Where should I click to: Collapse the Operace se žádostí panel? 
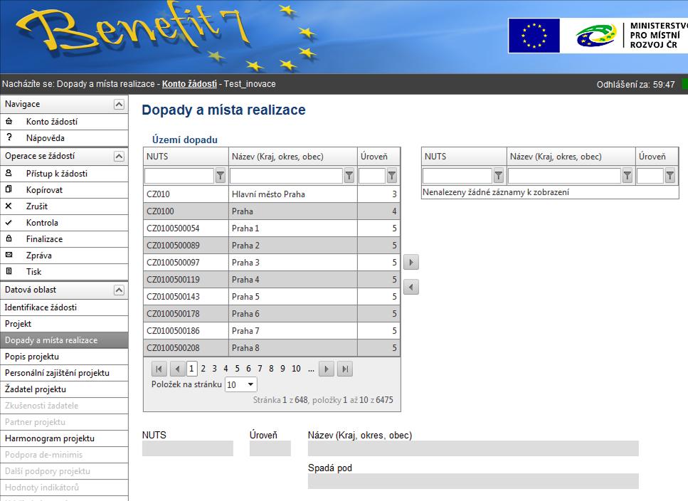click(x=119, y=156)
